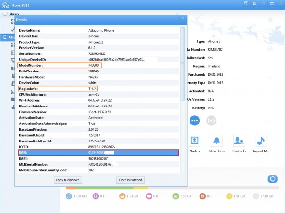Select the UniqueDeviceID row
Screen dimensions: 285x213
point(98,60)
